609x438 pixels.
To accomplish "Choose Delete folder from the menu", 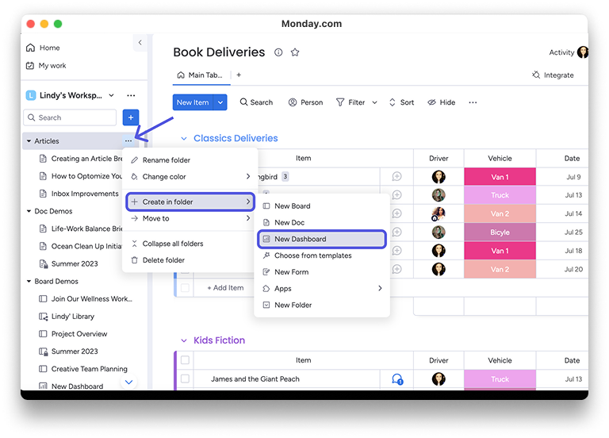I will coord(190,260).
